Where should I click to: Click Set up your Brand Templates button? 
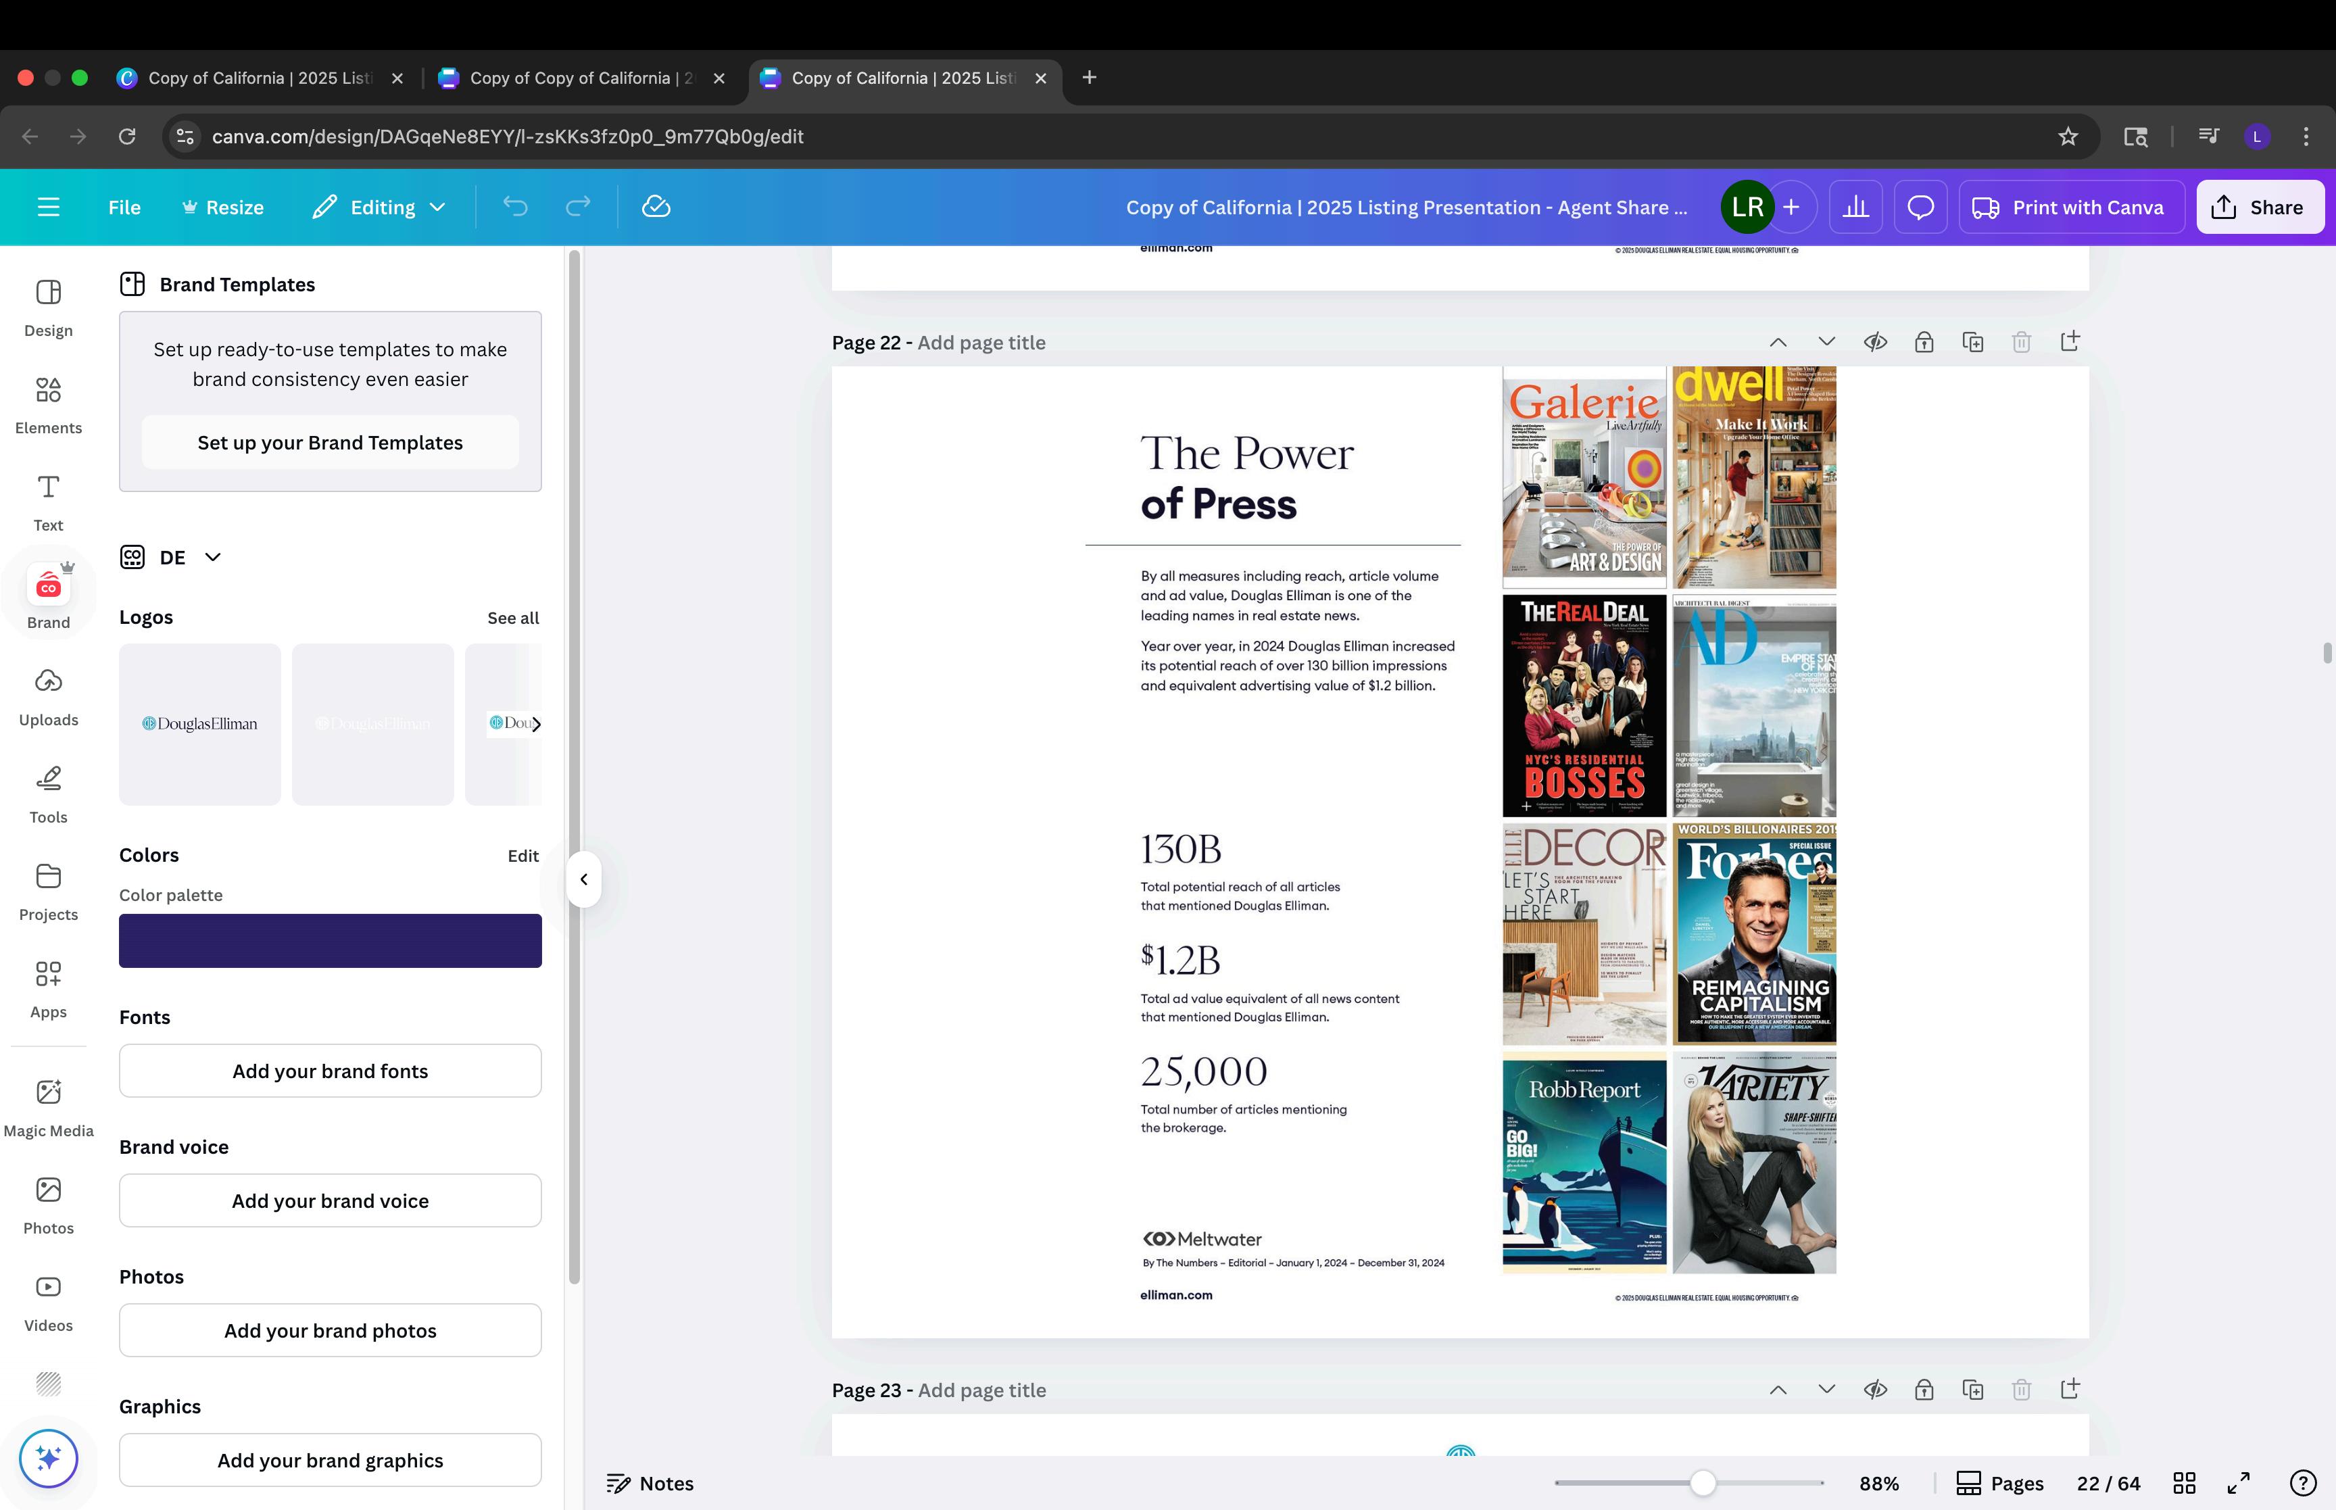[331, 442]
